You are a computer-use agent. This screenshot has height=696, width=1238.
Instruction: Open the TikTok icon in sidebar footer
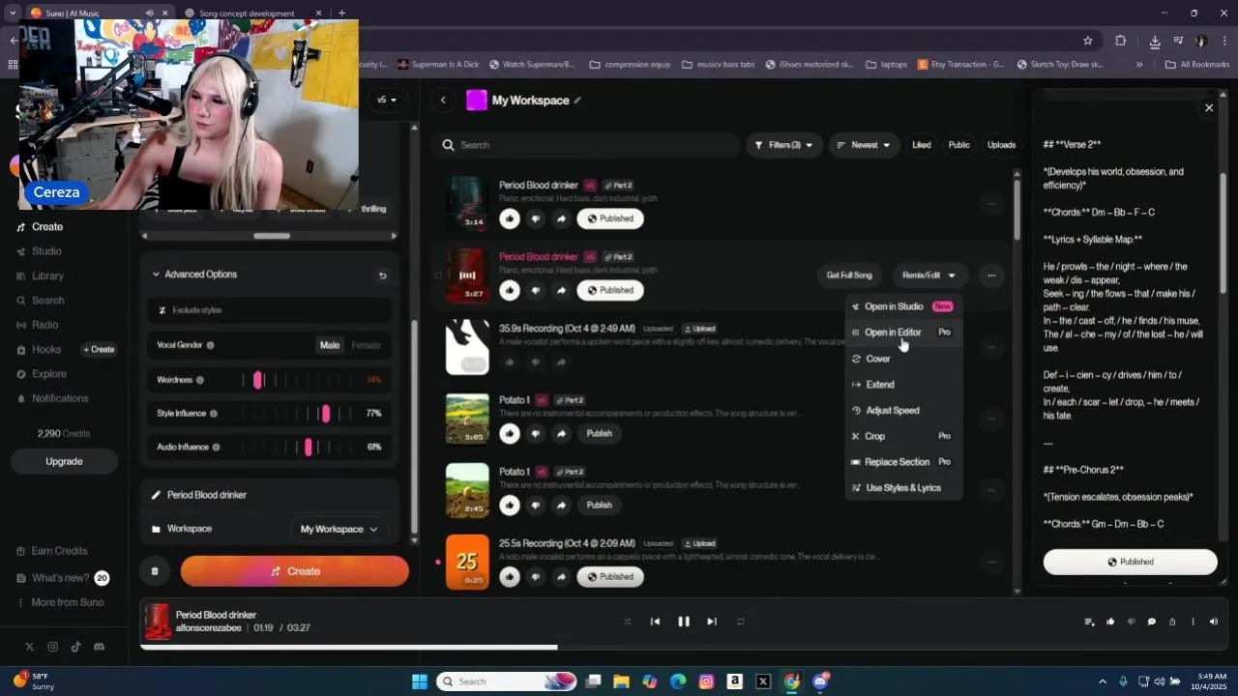tap(75, 647)
